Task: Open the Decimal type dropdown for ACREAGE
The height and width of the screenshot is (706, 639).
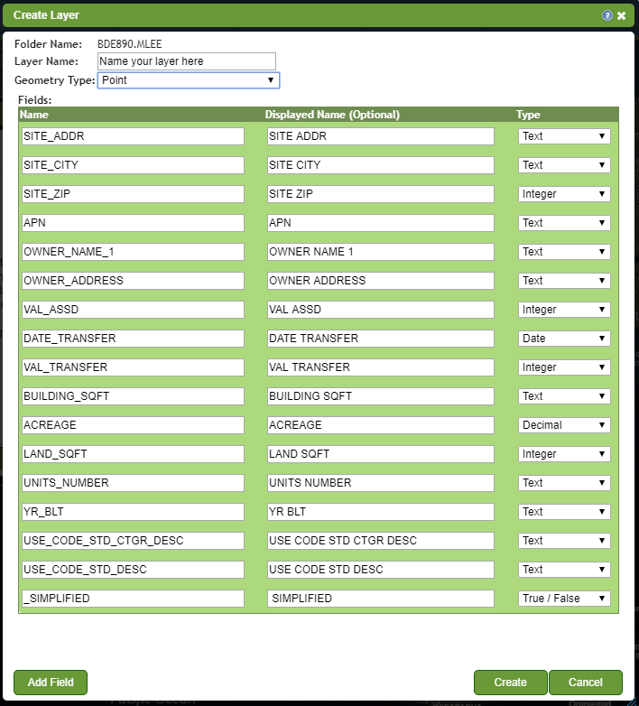Action: coord(564,424)
